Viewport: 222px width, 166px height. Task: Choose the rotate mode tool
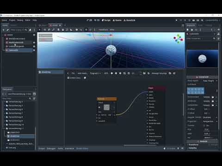coord(49,30)
